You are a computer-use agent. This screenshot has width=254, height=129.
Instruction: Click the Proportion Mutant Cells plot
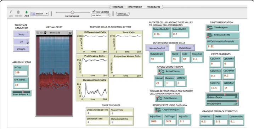tap(126, 66)
